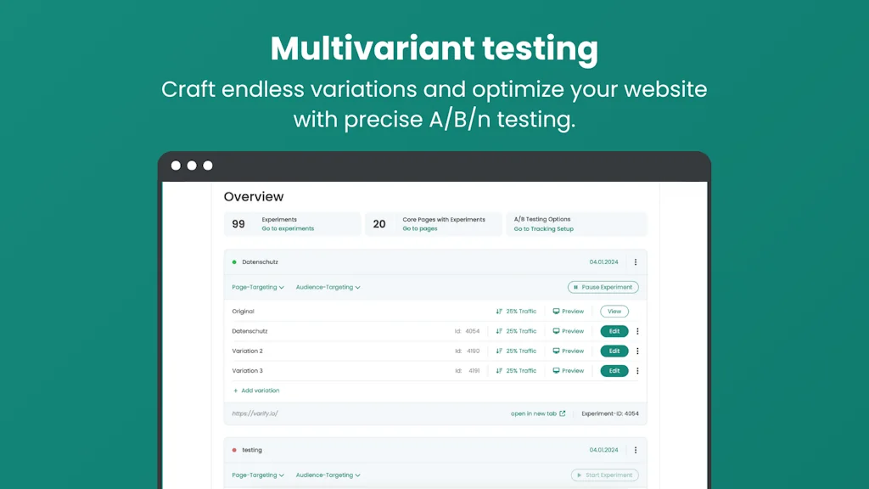Open the three-dot menu for Variation 3
The width and height of the screenshot is (869, 489).
637,371
